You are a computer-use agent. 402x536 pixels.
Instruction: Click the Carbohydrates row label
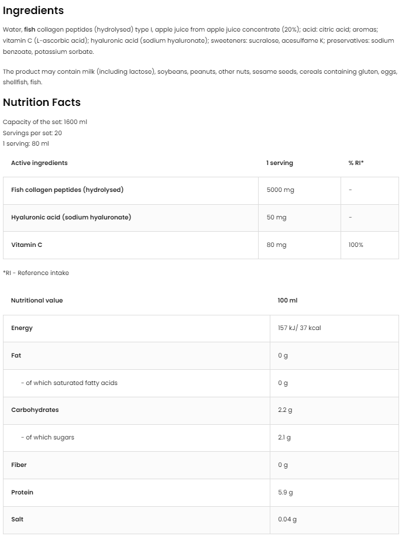coord(35,410)
